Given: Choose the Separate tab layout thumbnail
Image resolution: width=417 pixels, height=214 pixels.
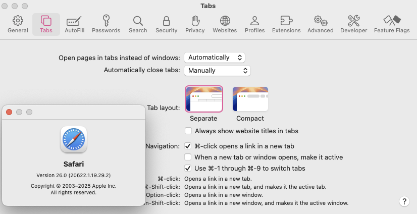Looking at the screenshot, I should (x=204, y=99).
